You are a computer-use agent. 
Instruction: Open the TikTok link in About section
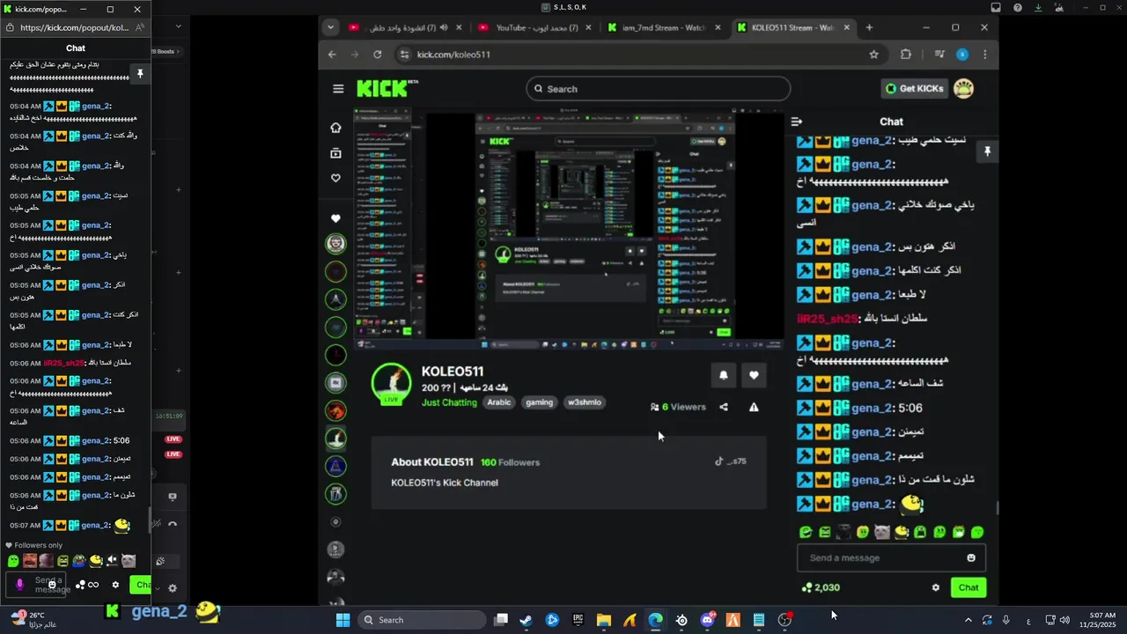(730, 461)
